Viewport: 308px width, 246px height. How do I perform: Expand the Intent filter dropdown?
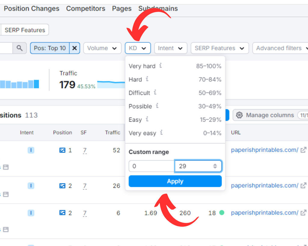[x=171, y=48]
